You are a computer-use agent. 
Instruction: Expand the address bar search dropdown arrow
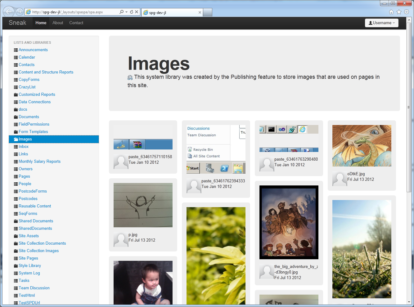[126, 12]
